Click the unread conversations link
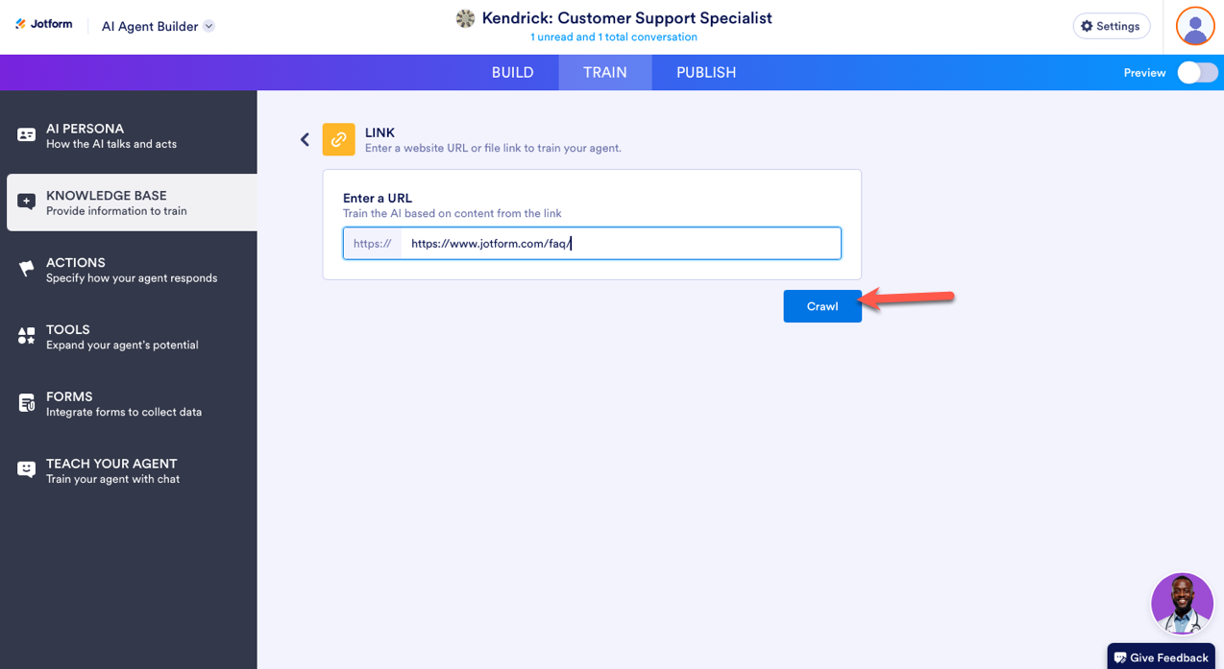The width and height of the screenshot is (1224, 669). [x=614, y=37]
